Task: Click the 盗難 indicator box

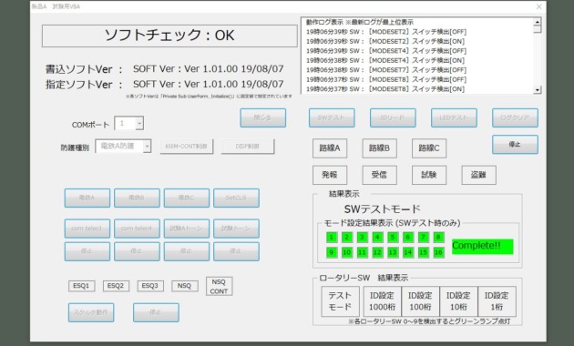Action: click(479, 175)
